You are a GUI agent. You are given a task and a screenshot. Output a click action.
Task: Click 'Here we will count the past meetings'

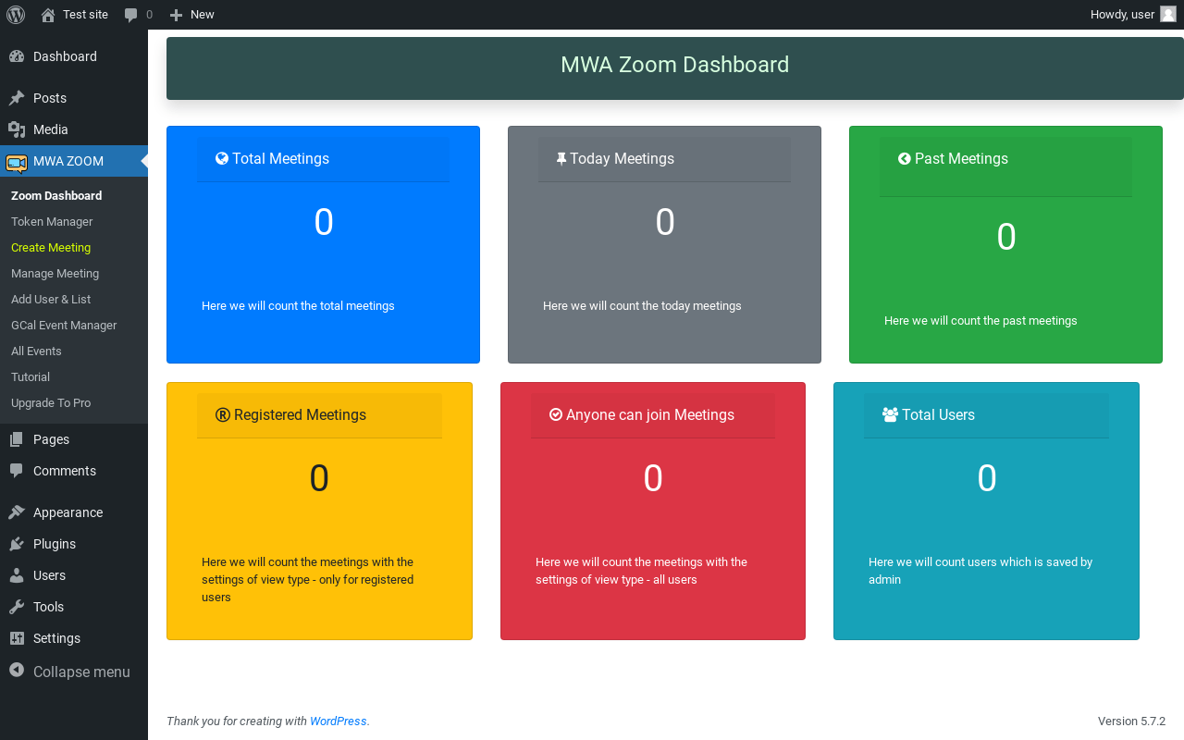(x=980, y=321)
